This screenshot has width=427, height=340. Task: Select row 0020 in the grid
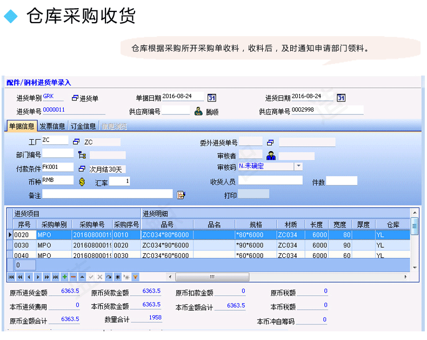208,235
